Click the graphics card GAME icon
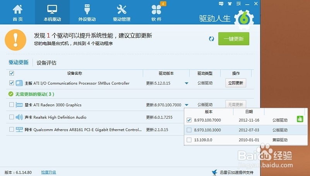310x176 pixels. click(19, 105)
